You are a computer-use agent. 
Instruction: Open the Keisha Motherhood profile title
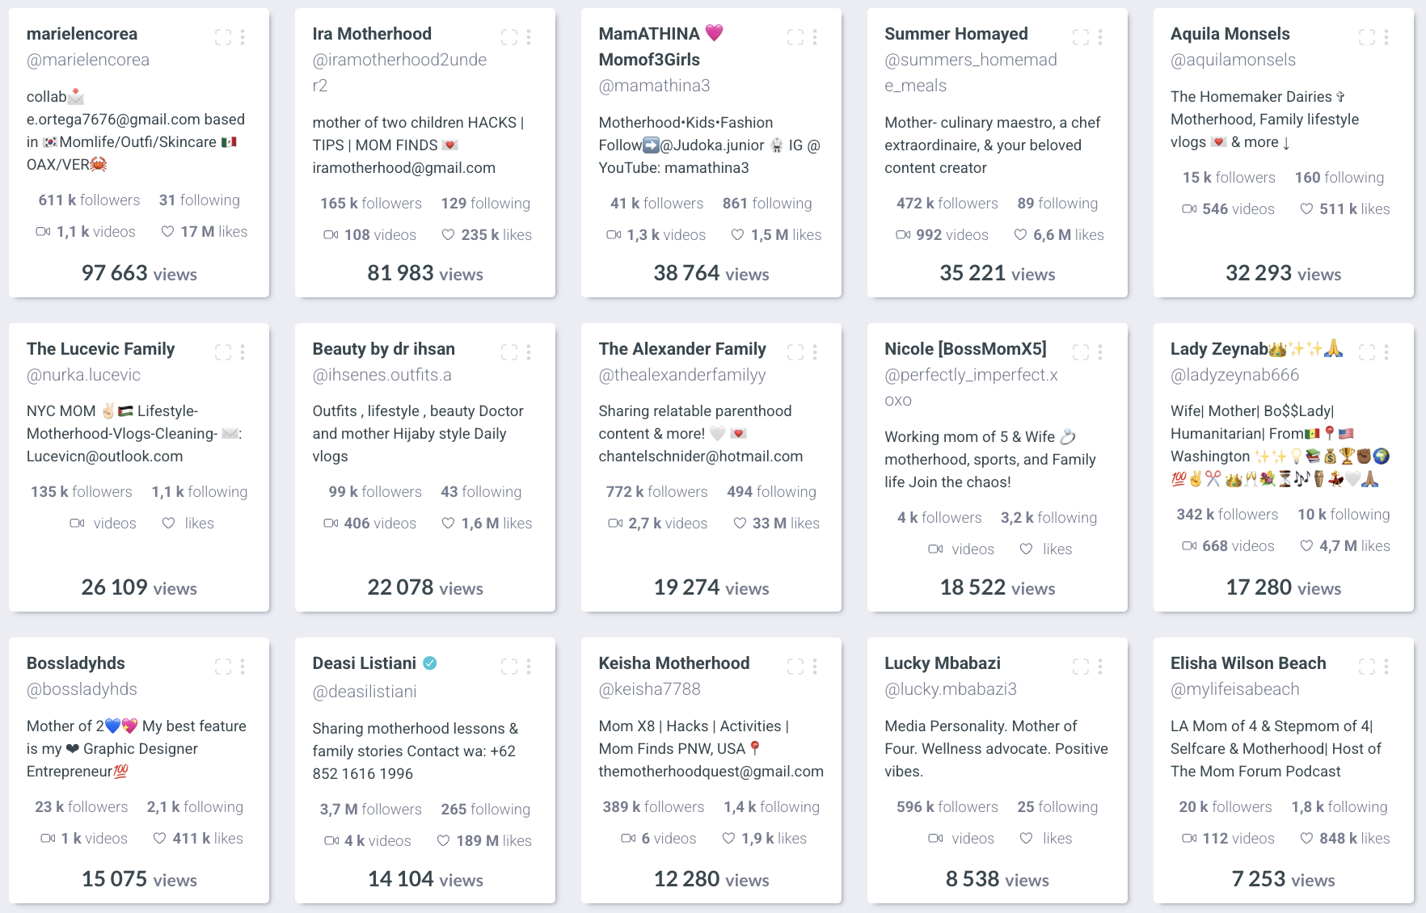pyautogui.click(x=674, y=663)
